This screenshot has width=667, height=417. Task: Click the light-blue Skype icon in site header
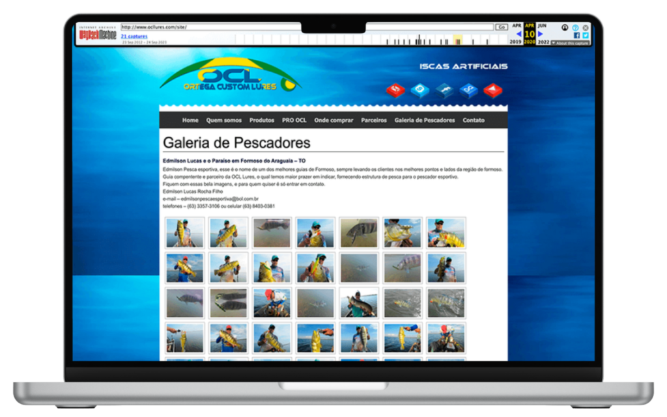420,90
